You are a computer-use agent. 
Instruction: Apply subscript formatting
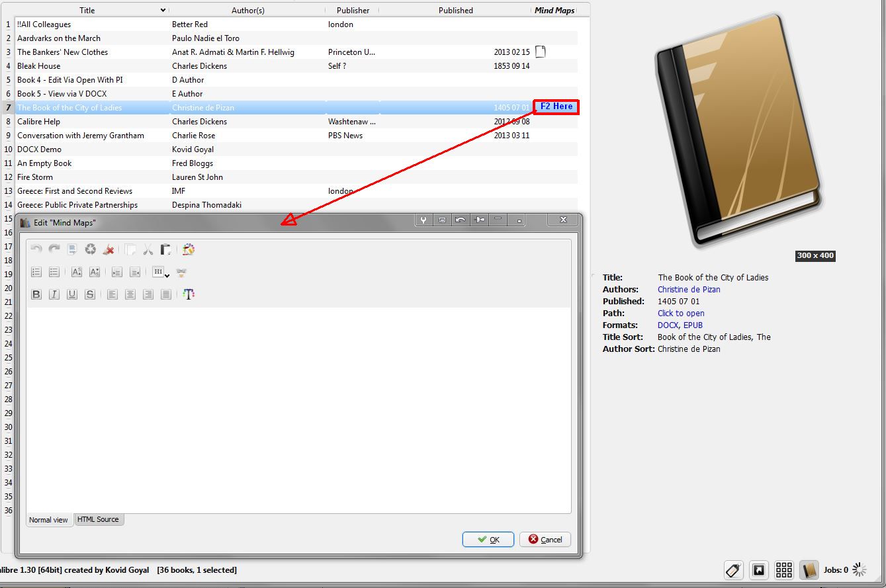tap(95, 272)
